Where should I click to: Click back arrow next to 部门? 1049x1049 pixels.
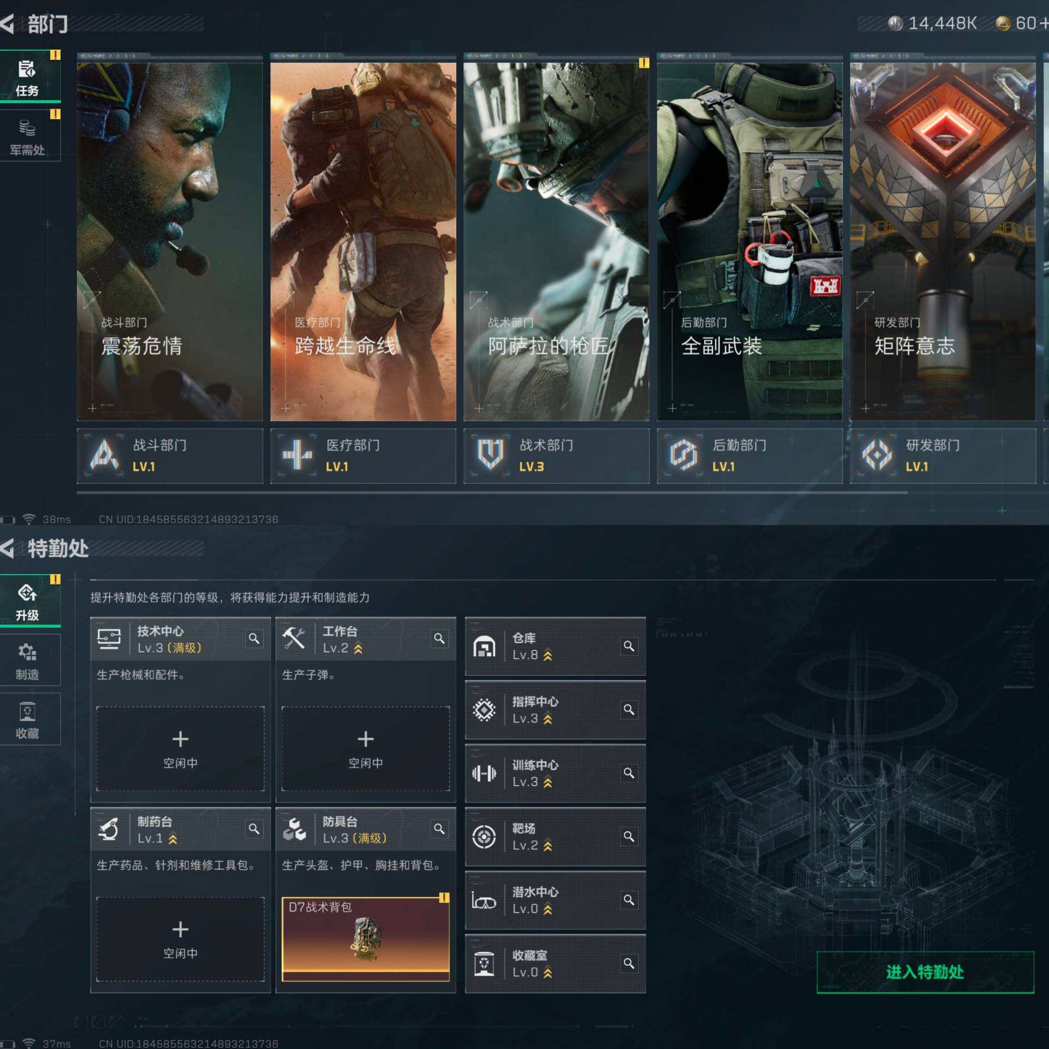[8, 24]
